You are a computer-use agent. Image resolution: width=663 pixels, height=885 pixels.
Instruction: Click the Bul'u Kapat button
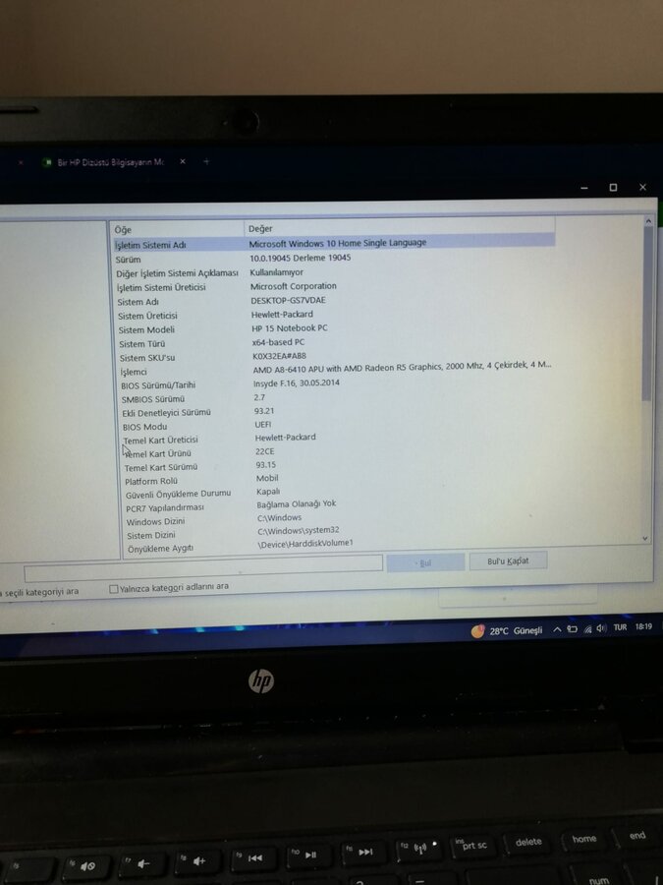(x=508, y=560)
